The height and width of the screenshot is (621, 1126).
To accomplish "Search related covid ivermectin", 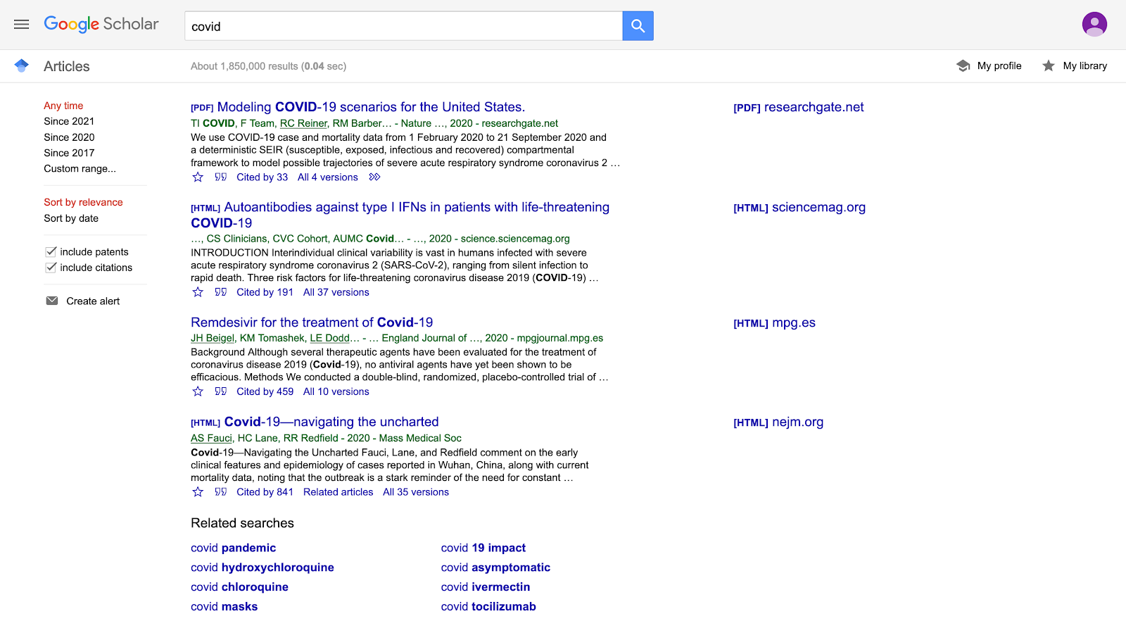I will [x=486, y=587].
